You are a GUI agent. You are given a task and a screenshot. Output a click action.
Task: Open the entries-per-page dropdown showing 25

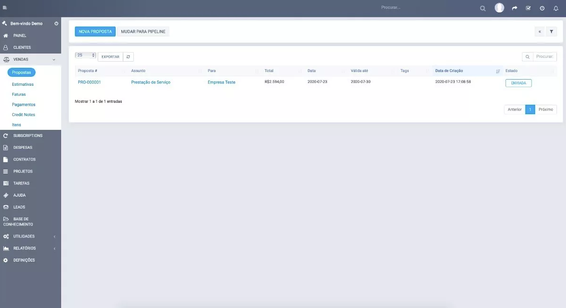click(85, 55)
